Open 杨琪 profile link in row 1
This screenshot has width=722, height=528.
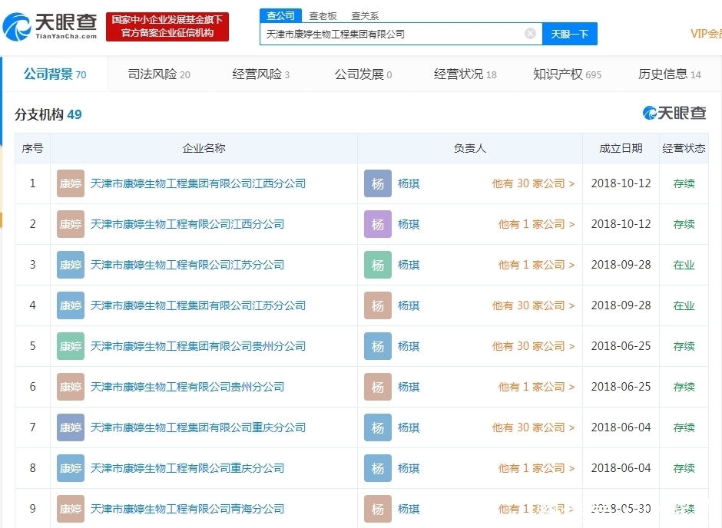(x=409, y=183)
